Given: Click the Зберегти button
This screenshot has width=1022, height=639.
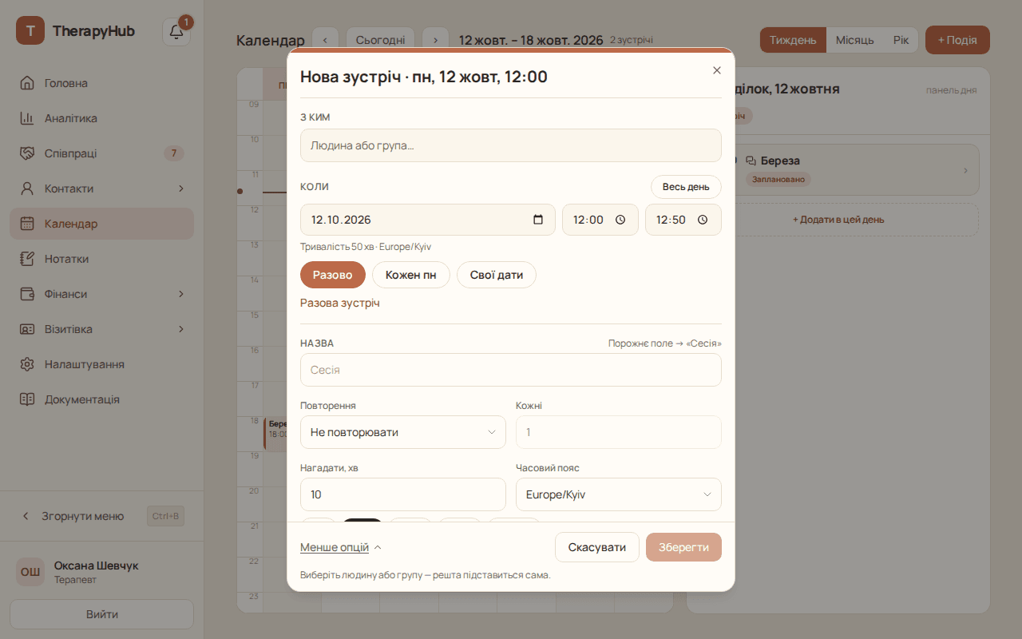Looking at the screenshot, I should coord(683,547).
